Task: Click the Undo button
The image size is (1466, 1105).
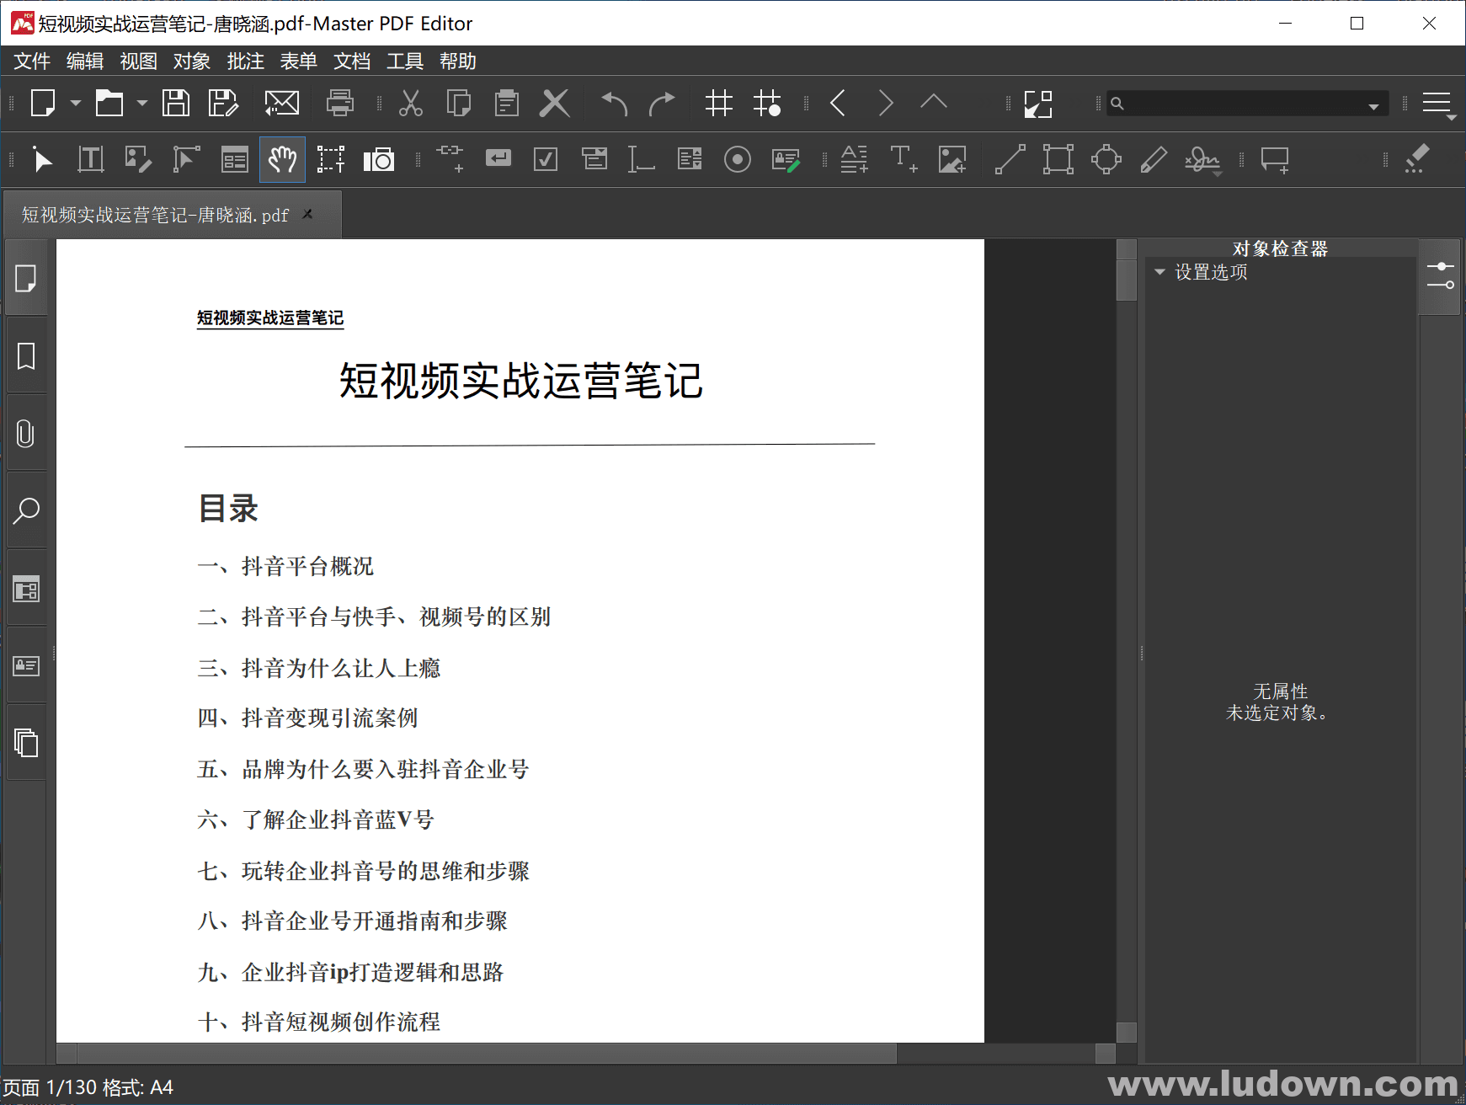Action: click(x=611, y=103)
